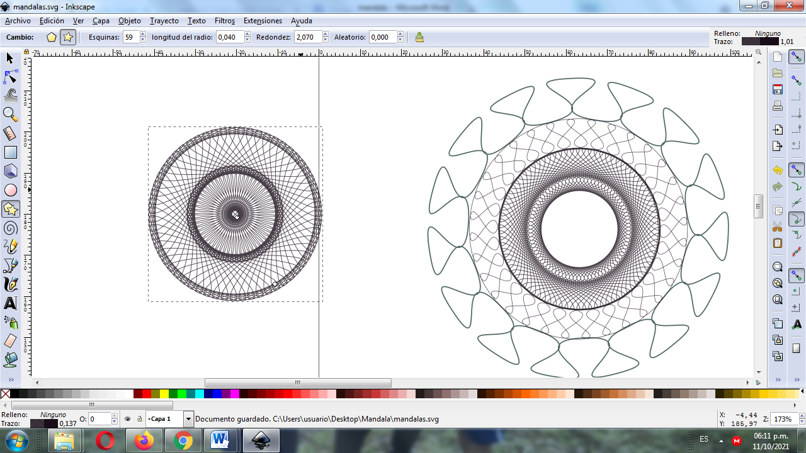The image size is (806, 453).
Task: Redo action with green arrow
Action: tap(778, 187)
